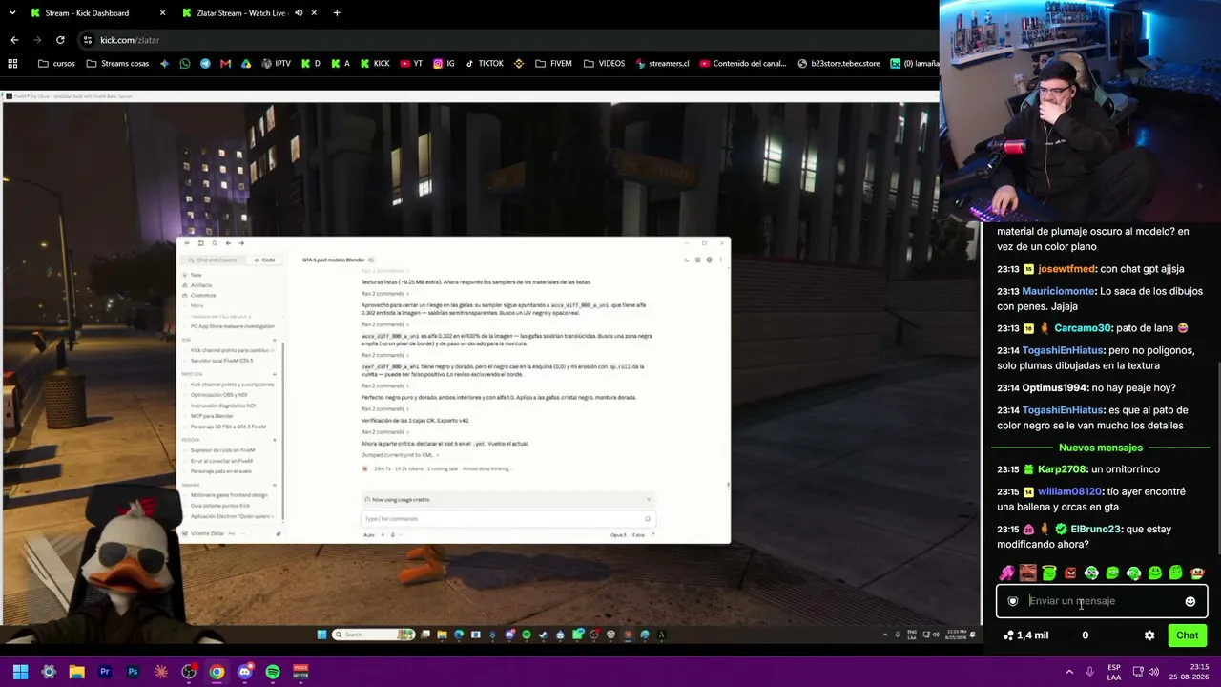The height and width of the screenshot is (687, 1221).
Task: Open the browser apps grid shortcut
Action: point(13,64)
